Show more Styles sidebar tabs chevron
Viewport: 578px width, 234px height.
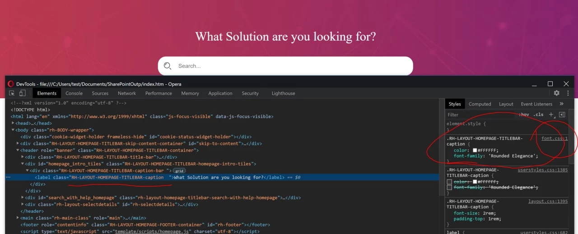(x=561, y=104)
